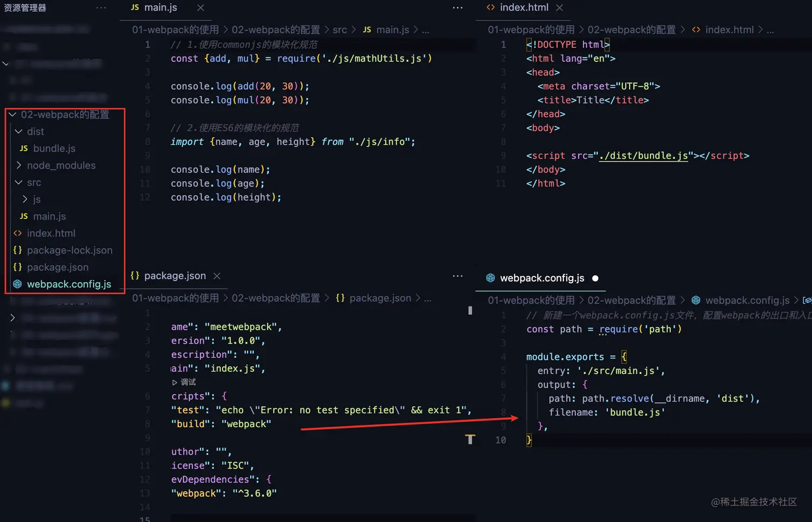
Task: Click the import from "./js/info" line
Action: [x=293, y=142]
